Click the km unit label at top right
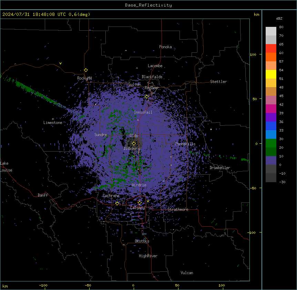 [x=257, y=14]
